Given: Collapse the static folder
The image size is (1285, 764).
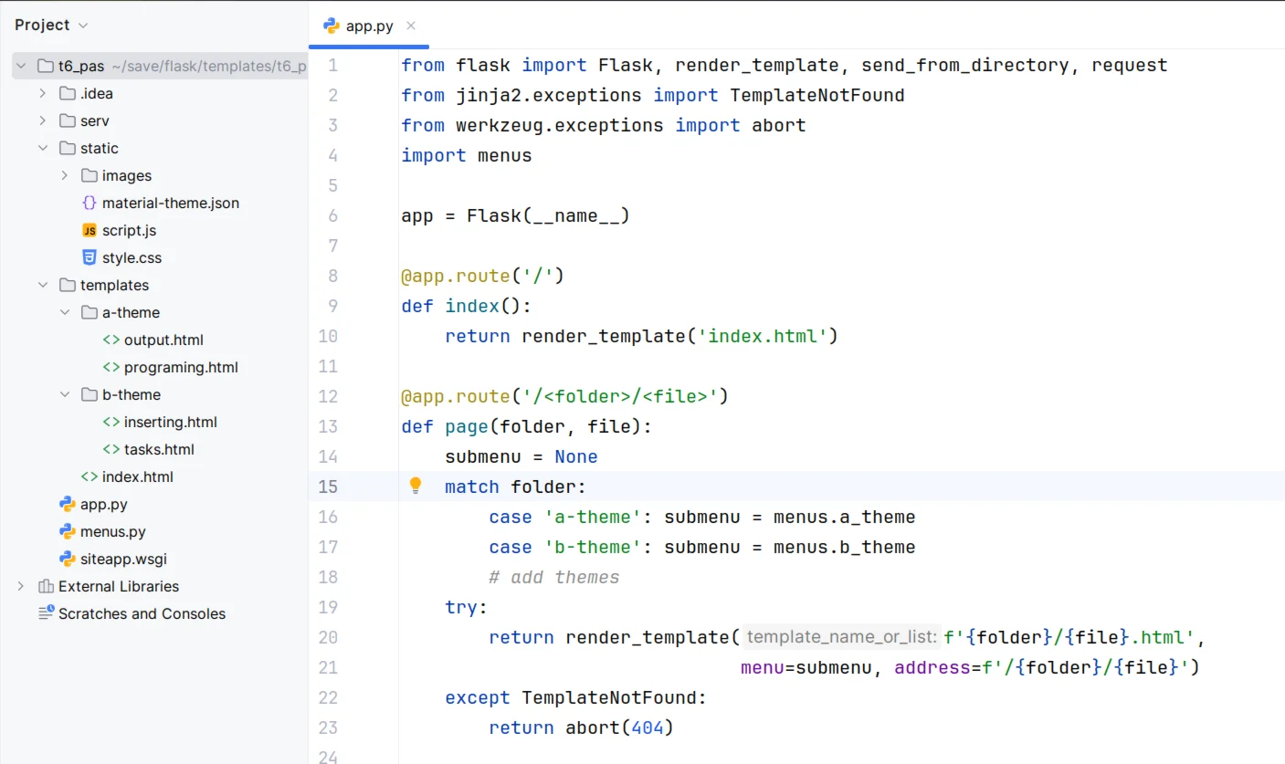Looking at the screenshot, I should pos(43,148).
